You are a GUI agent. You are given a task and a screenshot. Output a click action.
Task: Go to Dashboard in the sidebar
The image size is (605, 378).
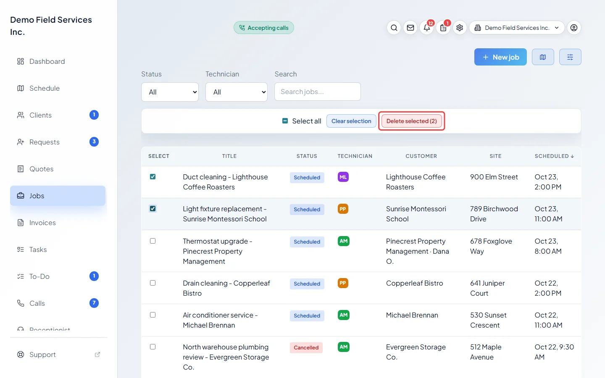[x=58, y=61]
